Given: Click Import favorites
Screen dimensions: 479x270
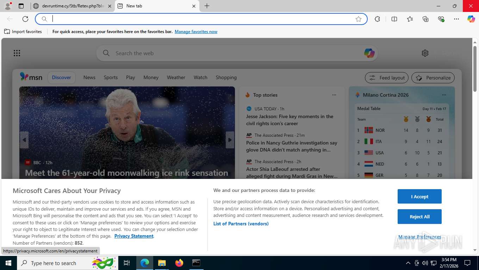Looking at the screenshot, I should tap(23, 32).
